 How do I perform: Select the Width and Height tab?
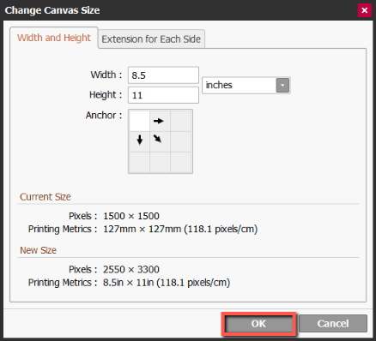coord(54,38)
